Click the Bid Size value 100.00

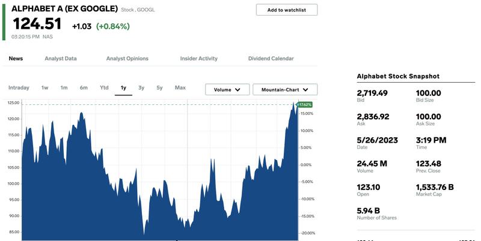pos(428,93)
